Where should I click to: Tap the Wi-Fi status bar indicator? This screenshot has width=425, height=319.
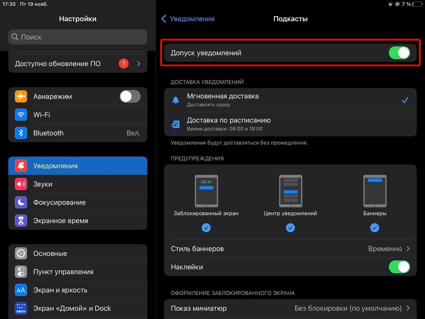click(x=390, y=4)
